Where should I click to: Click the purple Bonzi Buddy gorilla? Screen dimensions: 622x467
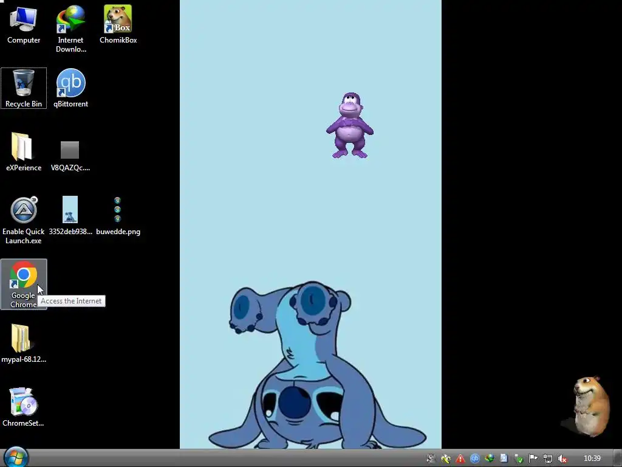point(349,125)
